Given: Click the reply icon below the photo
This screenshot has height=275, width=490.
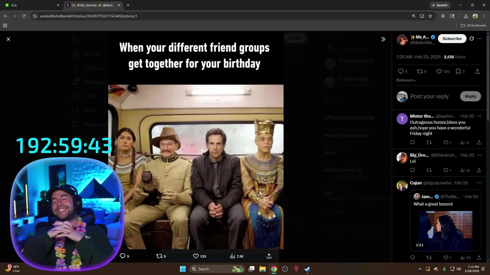Looking at the screenshot, I should point(124,256).
